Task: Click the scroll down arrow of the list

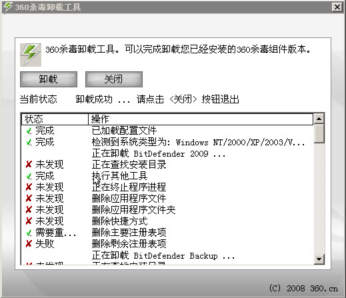Action: (319, 259)
